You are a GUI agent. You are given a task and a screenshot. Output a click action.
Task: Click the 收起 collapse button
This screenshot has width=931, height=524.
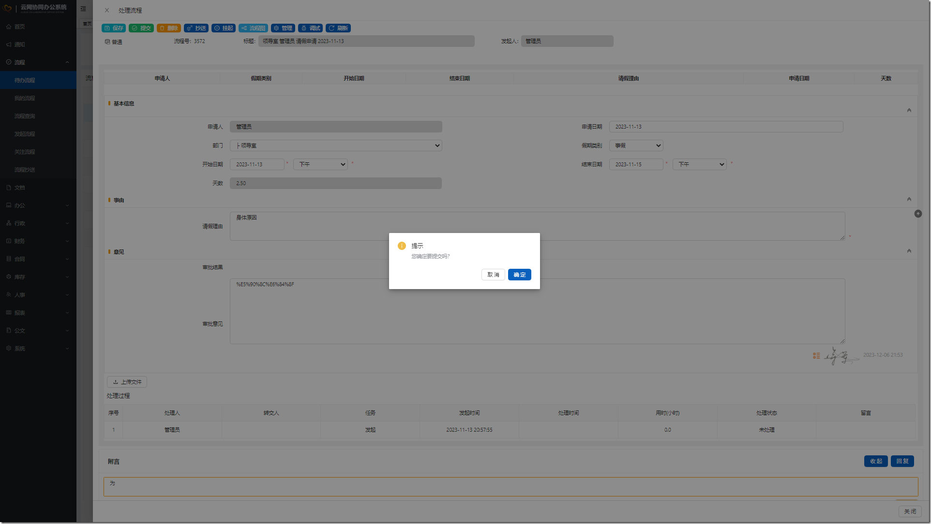tap(876, 461)
